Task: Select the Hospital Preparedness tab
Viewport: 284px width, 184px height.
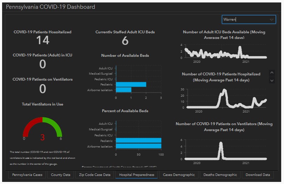Action: [x=136, y=175]
